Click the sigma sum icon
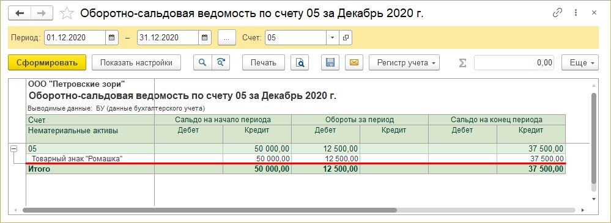611x223 pixels. point(462,63)
